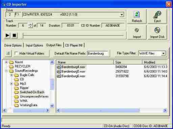Switch to the Drive Options tab
The width and height of the screenshot is (173, 129).
click(13, 45)
